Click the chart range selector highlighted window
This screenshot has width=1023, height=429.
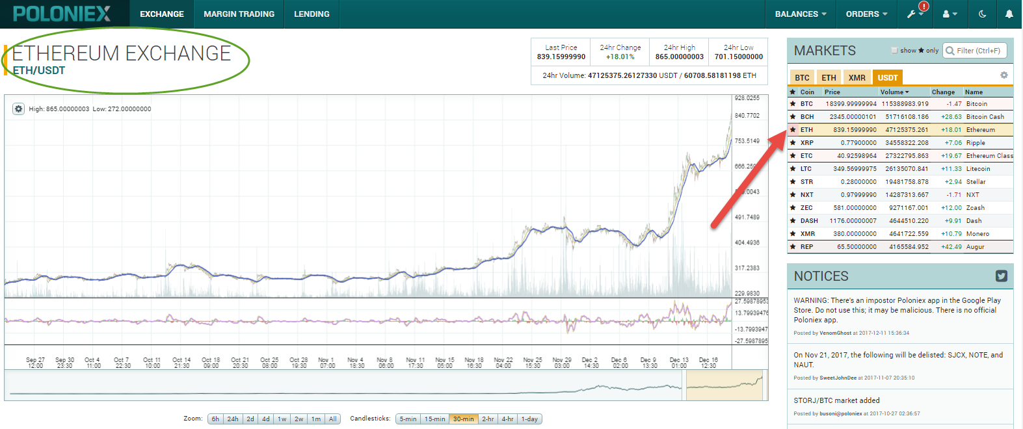click(724, 385)
